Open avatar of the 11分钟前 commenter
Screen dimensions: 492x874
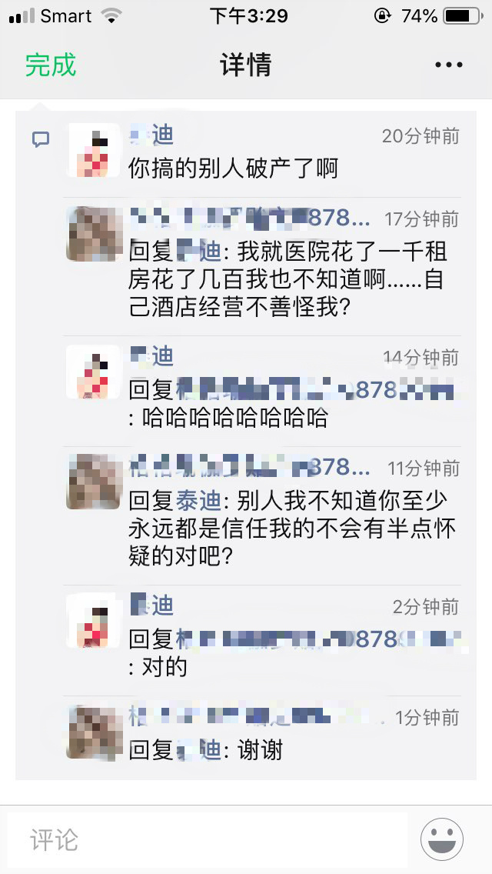pos(93,482)
